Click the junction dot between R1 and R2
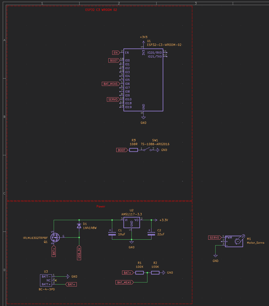Screen dimensions: 269x306 (x=147, y=273)
